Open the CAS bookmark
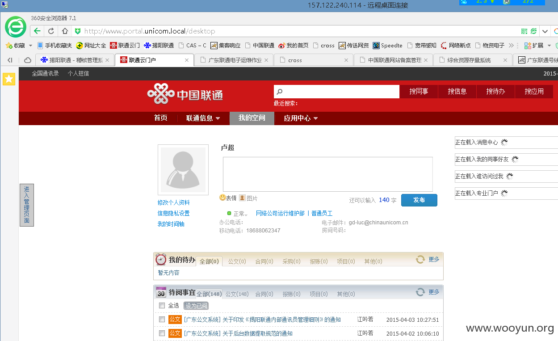 pyautogui.click(x=193, y=46)
